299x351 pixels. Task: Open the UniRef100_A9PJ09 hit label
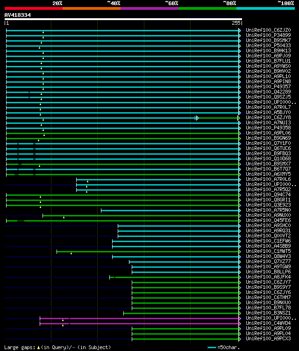268,56
